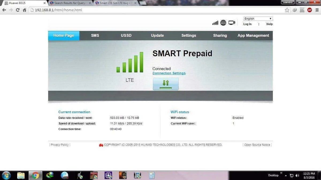Screen dimensions: 321x180
Task: Click the 11.31 Mb/s download speed value
Action: (x=117, y=123)
